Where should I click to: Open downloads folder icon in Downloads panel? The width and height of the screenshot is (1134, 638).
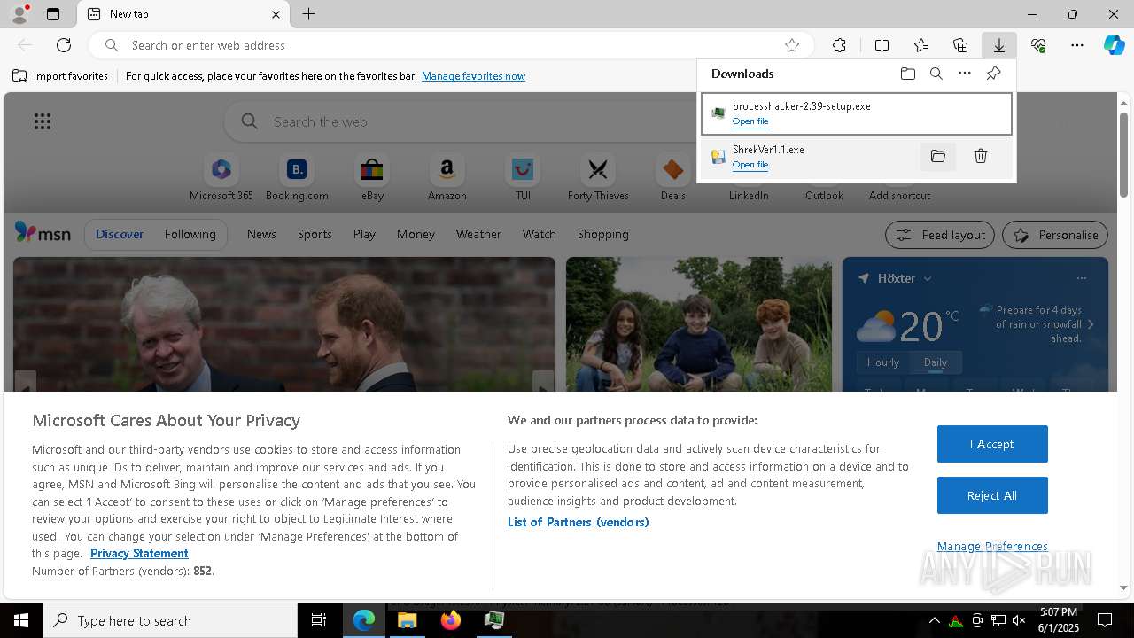pyautogui.click(x=907, y=74)
